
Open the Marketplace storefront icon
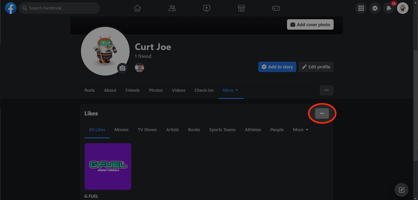coord(241,8)
